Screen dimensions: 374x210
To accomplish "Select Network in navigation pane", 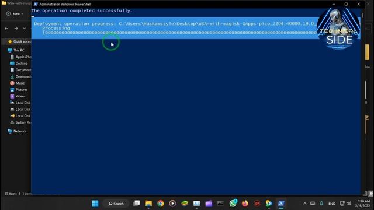I will click(x=17, y=131).
